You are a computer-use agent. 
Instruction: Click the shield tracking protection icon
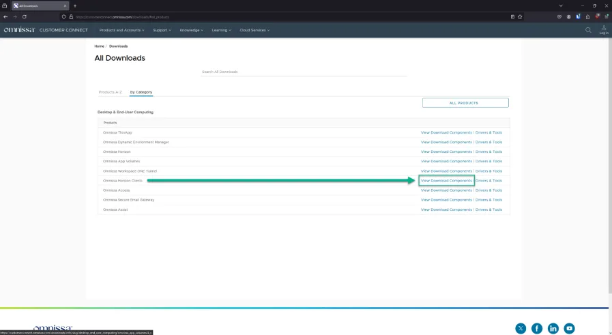click(x=64, y=17)
